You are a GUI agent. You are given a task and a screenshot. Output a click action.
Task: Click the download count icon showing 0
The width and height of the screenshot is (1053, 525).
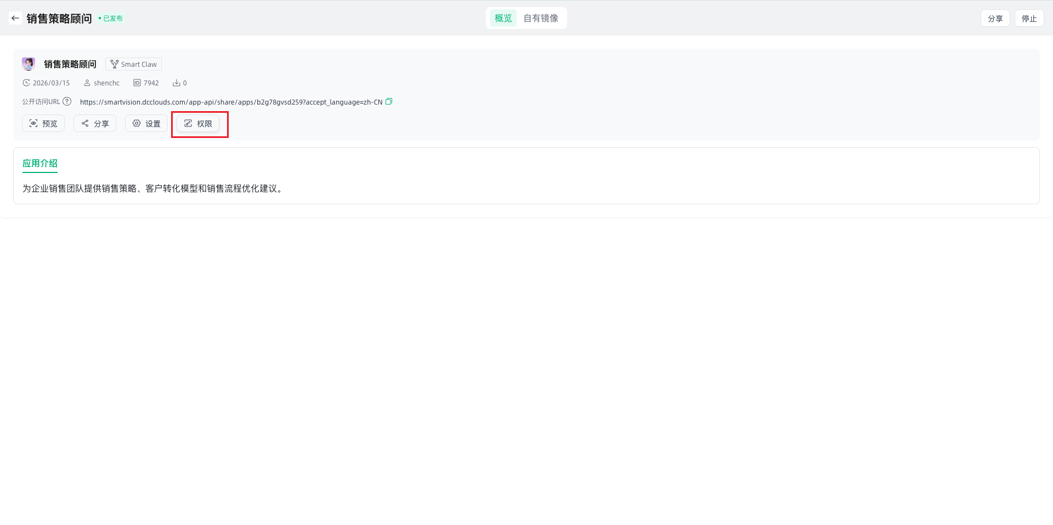pyautogui.click(x=177, y=83)
